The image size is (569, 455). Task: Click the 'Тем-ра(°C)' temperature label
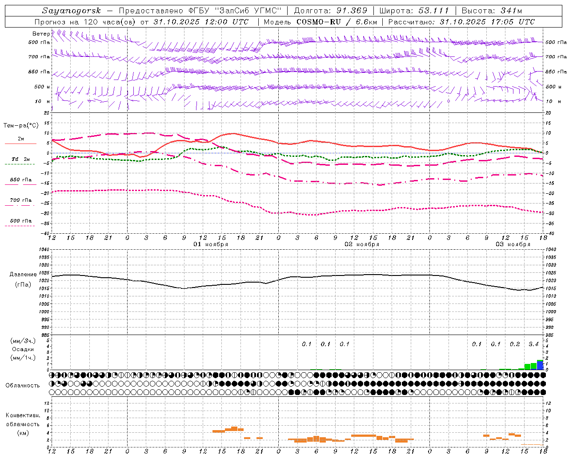(x=21, y=126)
